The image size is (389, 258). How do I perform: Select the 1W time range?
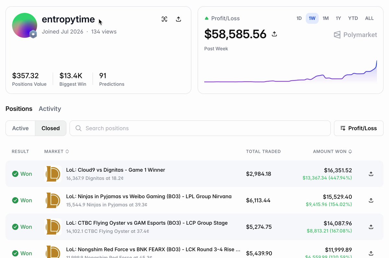pos(312,18)
